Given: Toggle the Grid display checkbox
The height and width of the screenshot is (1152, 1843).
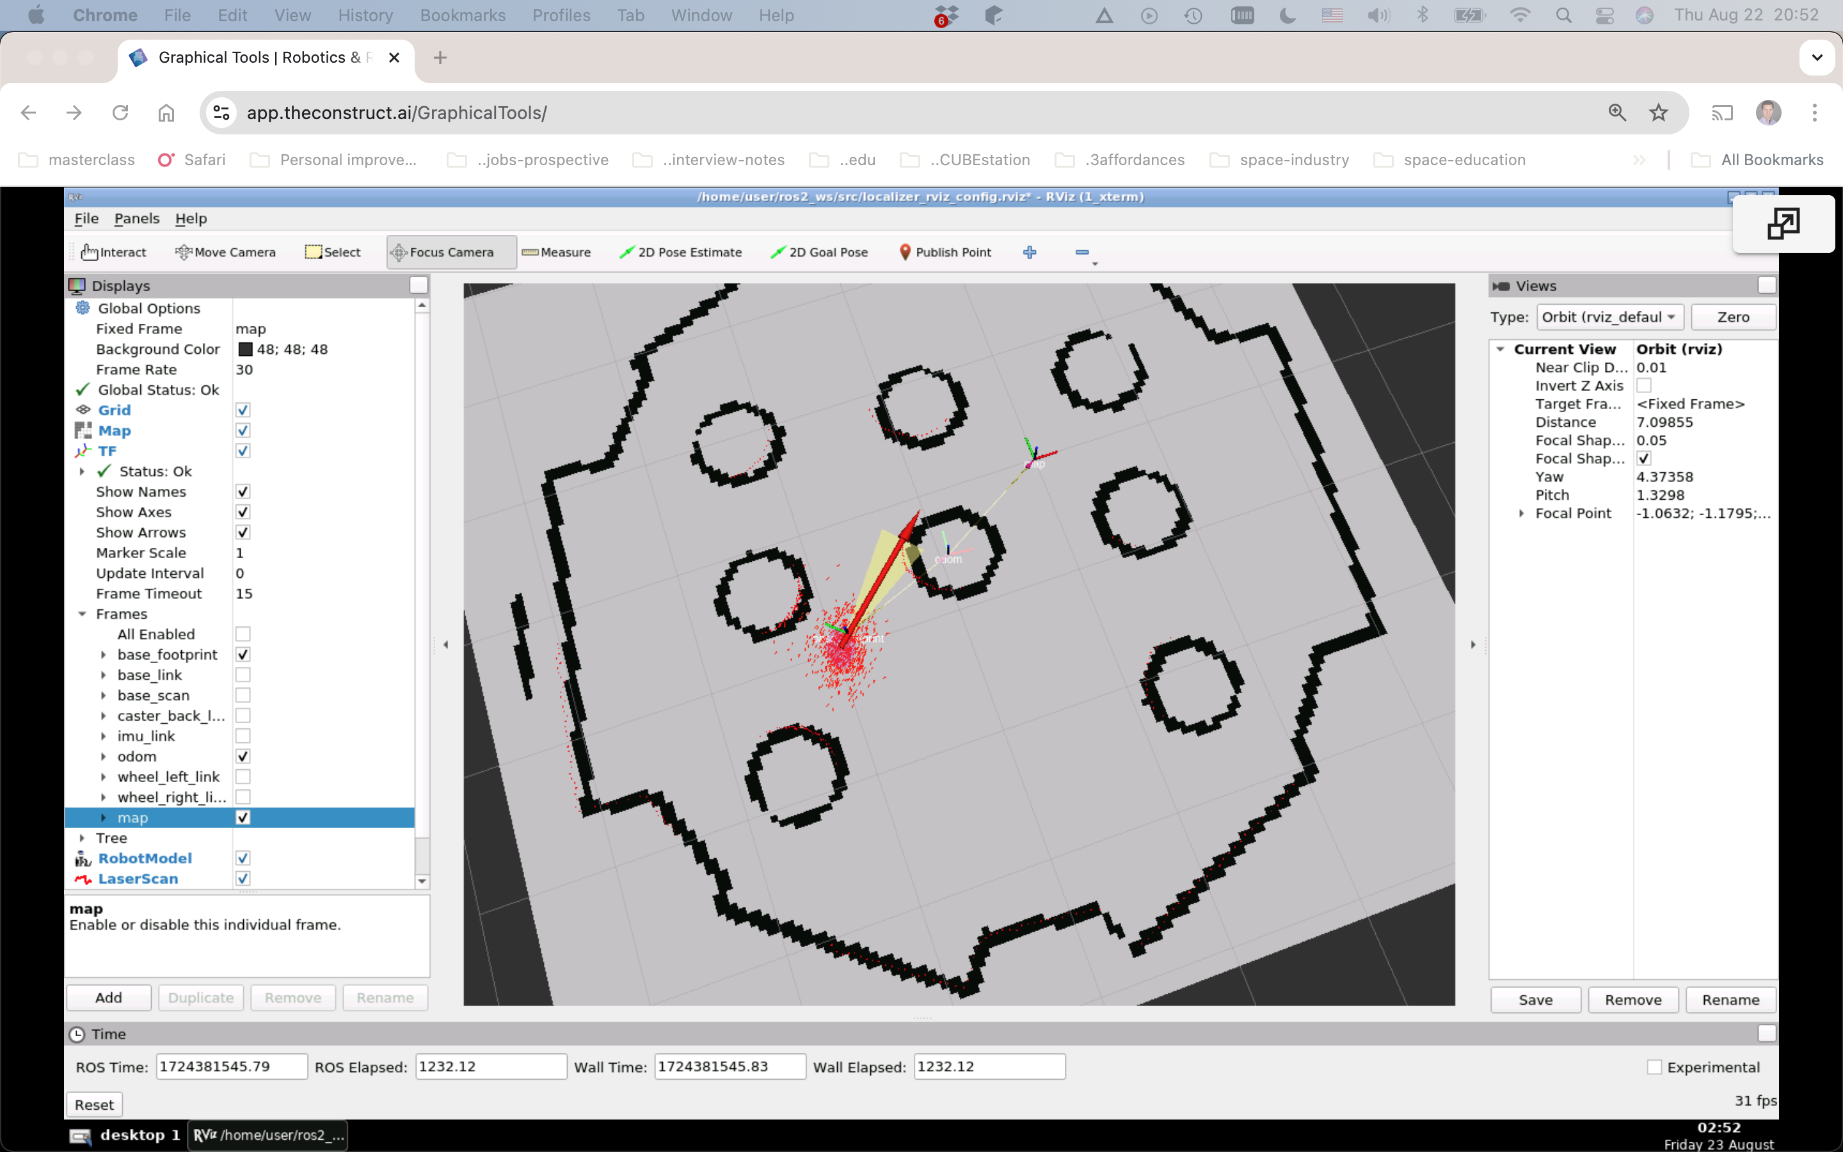Looking at the screenshot, I should 243,410.
